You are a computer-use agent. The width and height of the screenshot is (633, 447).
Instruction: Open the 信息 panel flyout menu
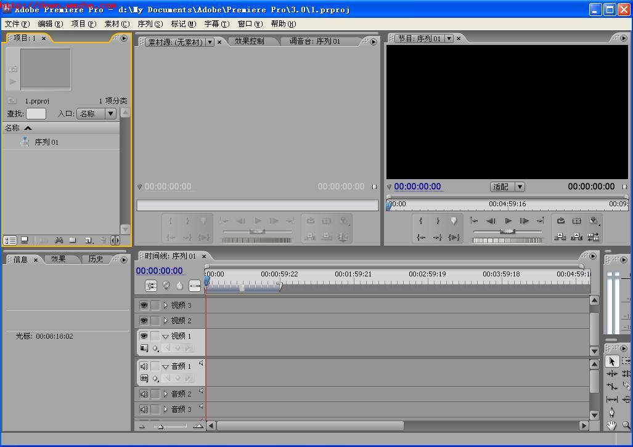pyautogui.click(x=124, y=259)
